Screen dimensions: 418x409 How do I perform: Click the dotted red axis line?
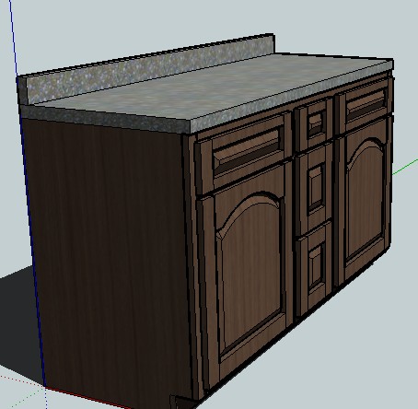click(21, 380)
